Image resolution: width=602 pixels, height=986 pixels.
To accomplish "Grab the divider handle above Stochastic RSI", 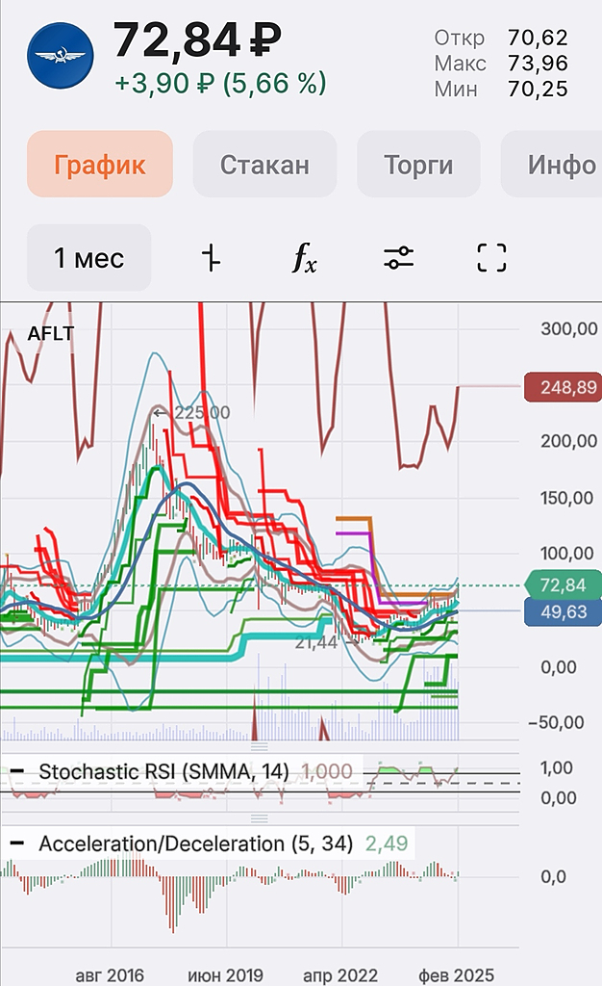I will coord(260,746).
